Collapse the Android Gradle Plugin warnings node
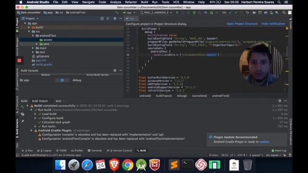Viewport: 308px width, 173px height. [x=31, y=130]
